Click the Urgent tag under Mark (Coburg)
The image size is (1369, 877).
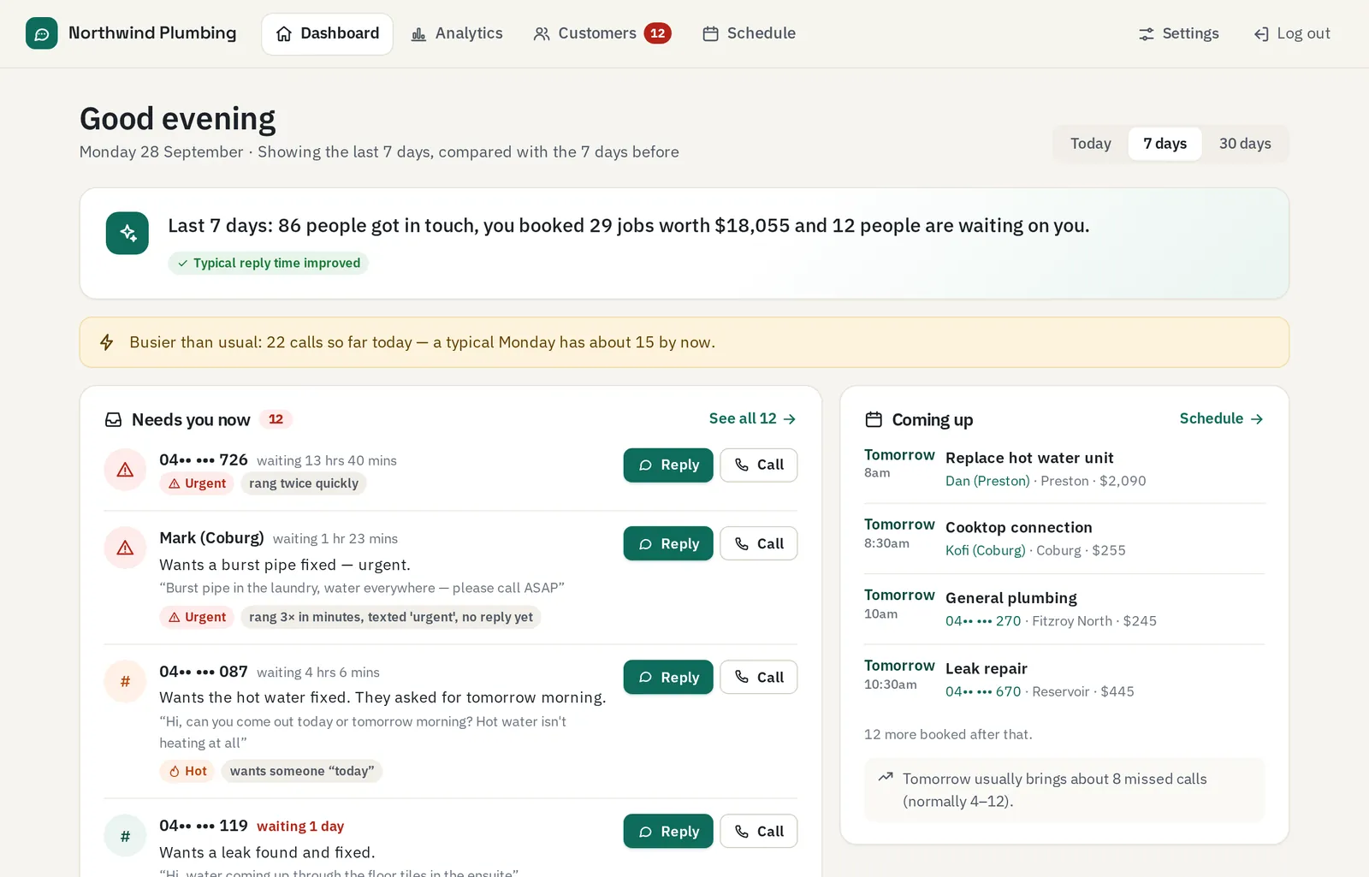click(197, 617)
